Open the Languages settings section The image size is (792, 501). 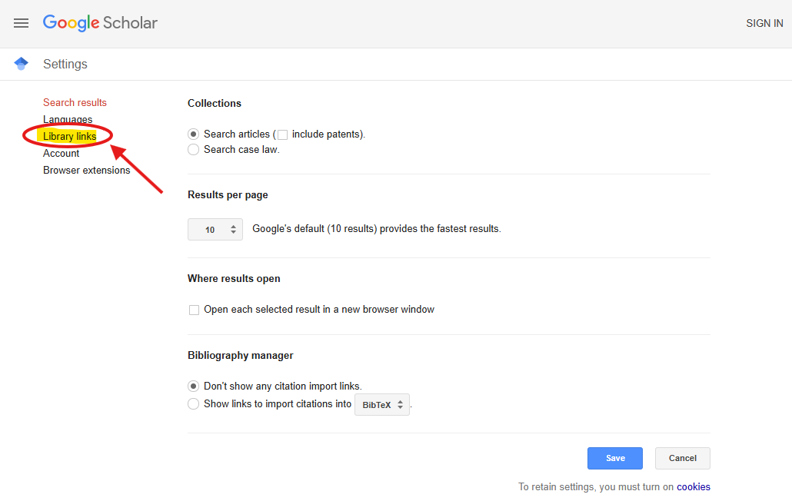coord(68,119)
